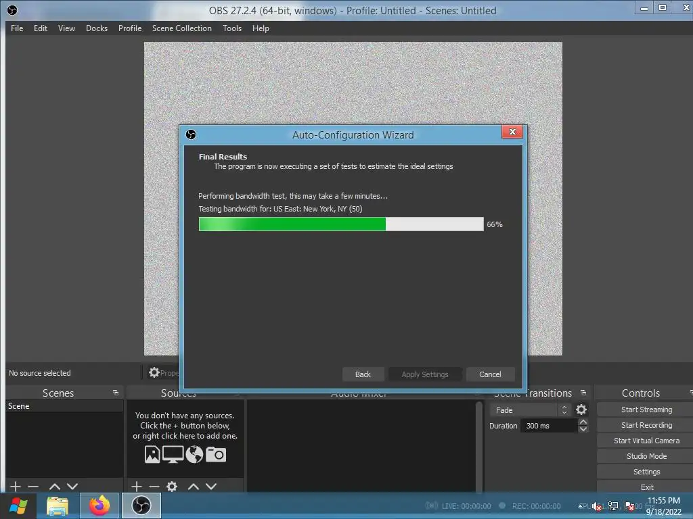The height and width of the screenshot is (519, 693).
Task: Open transition properties gear next to Fade
Action: coord(581,410)
